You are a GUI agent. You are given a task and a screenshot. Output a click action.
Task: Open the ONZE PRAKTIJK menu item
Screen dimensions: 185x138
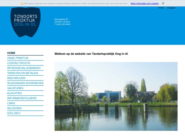tap(18, 58)
